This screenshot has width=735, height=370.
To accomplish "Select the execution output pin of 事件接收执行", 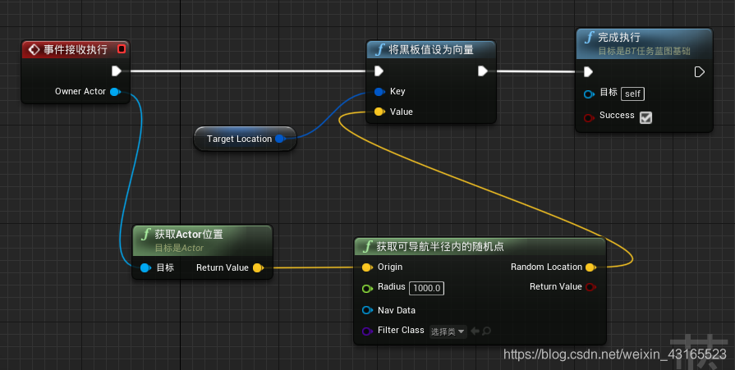I will pyautogui.click(x=117, y=71).
